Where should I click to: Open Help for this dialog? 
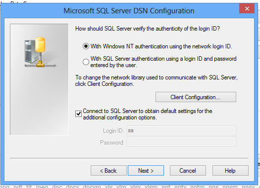click(x=230, y=171)
